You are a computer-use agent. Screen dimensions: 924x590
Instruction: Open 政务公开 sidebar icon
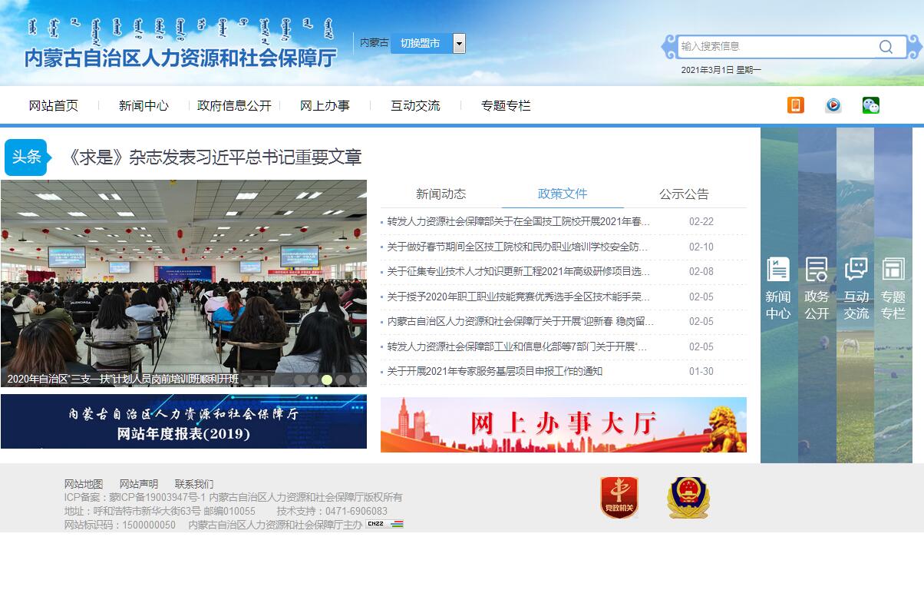(817, 288)
